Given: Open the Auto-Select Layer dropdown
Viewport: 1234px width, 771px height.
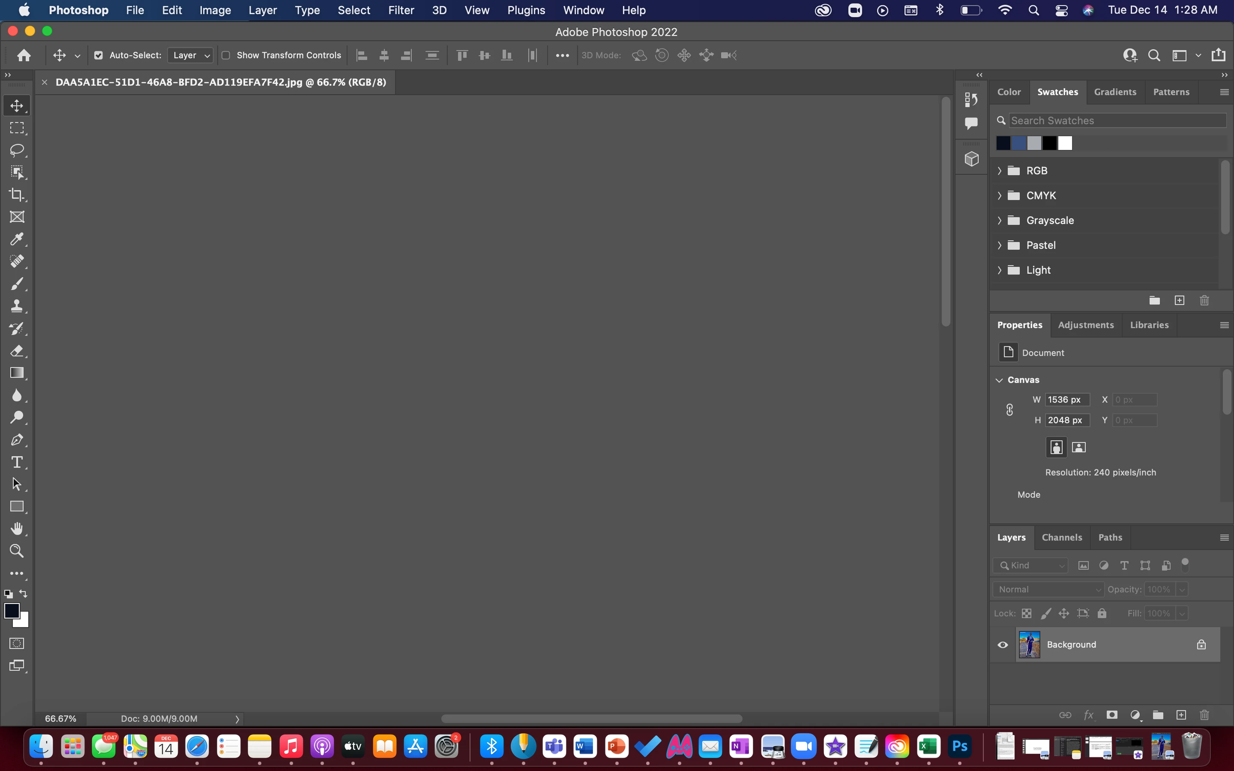Looking at the screenshot, I should coord(191,55).
